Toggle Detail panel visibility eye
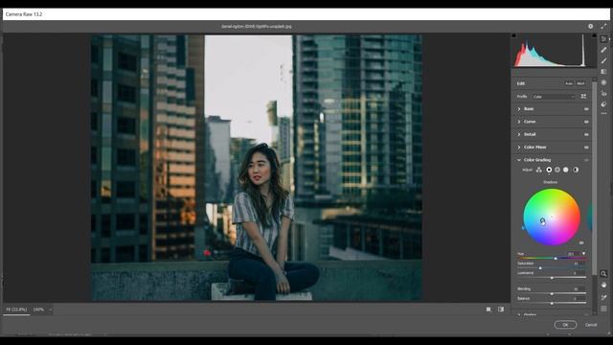613x345 pixels. [586, 134]
